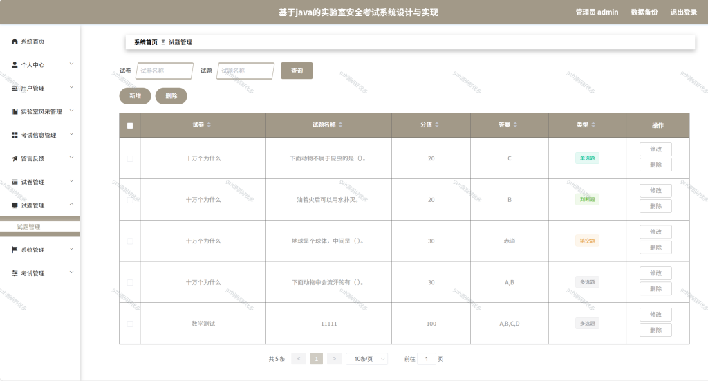Check the row for 地球是个球体 question
The width and height of the screenshot is (708, 381).
[x=130, y=241]
